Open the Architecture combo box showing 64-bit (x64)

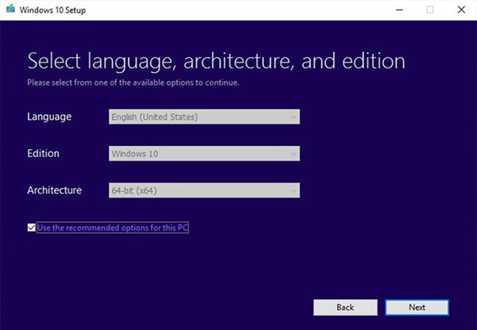click(199, 190)
